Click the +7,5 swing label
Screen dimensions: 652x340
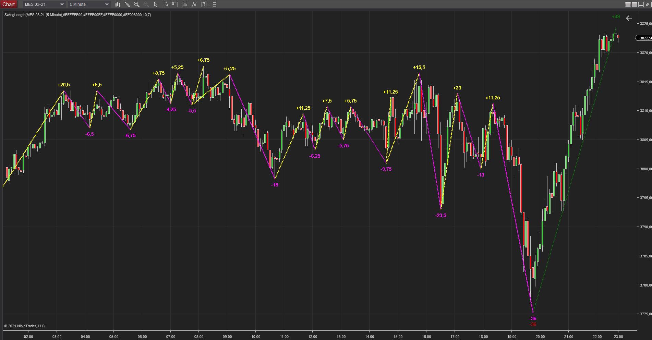click(x=327, y=101)
